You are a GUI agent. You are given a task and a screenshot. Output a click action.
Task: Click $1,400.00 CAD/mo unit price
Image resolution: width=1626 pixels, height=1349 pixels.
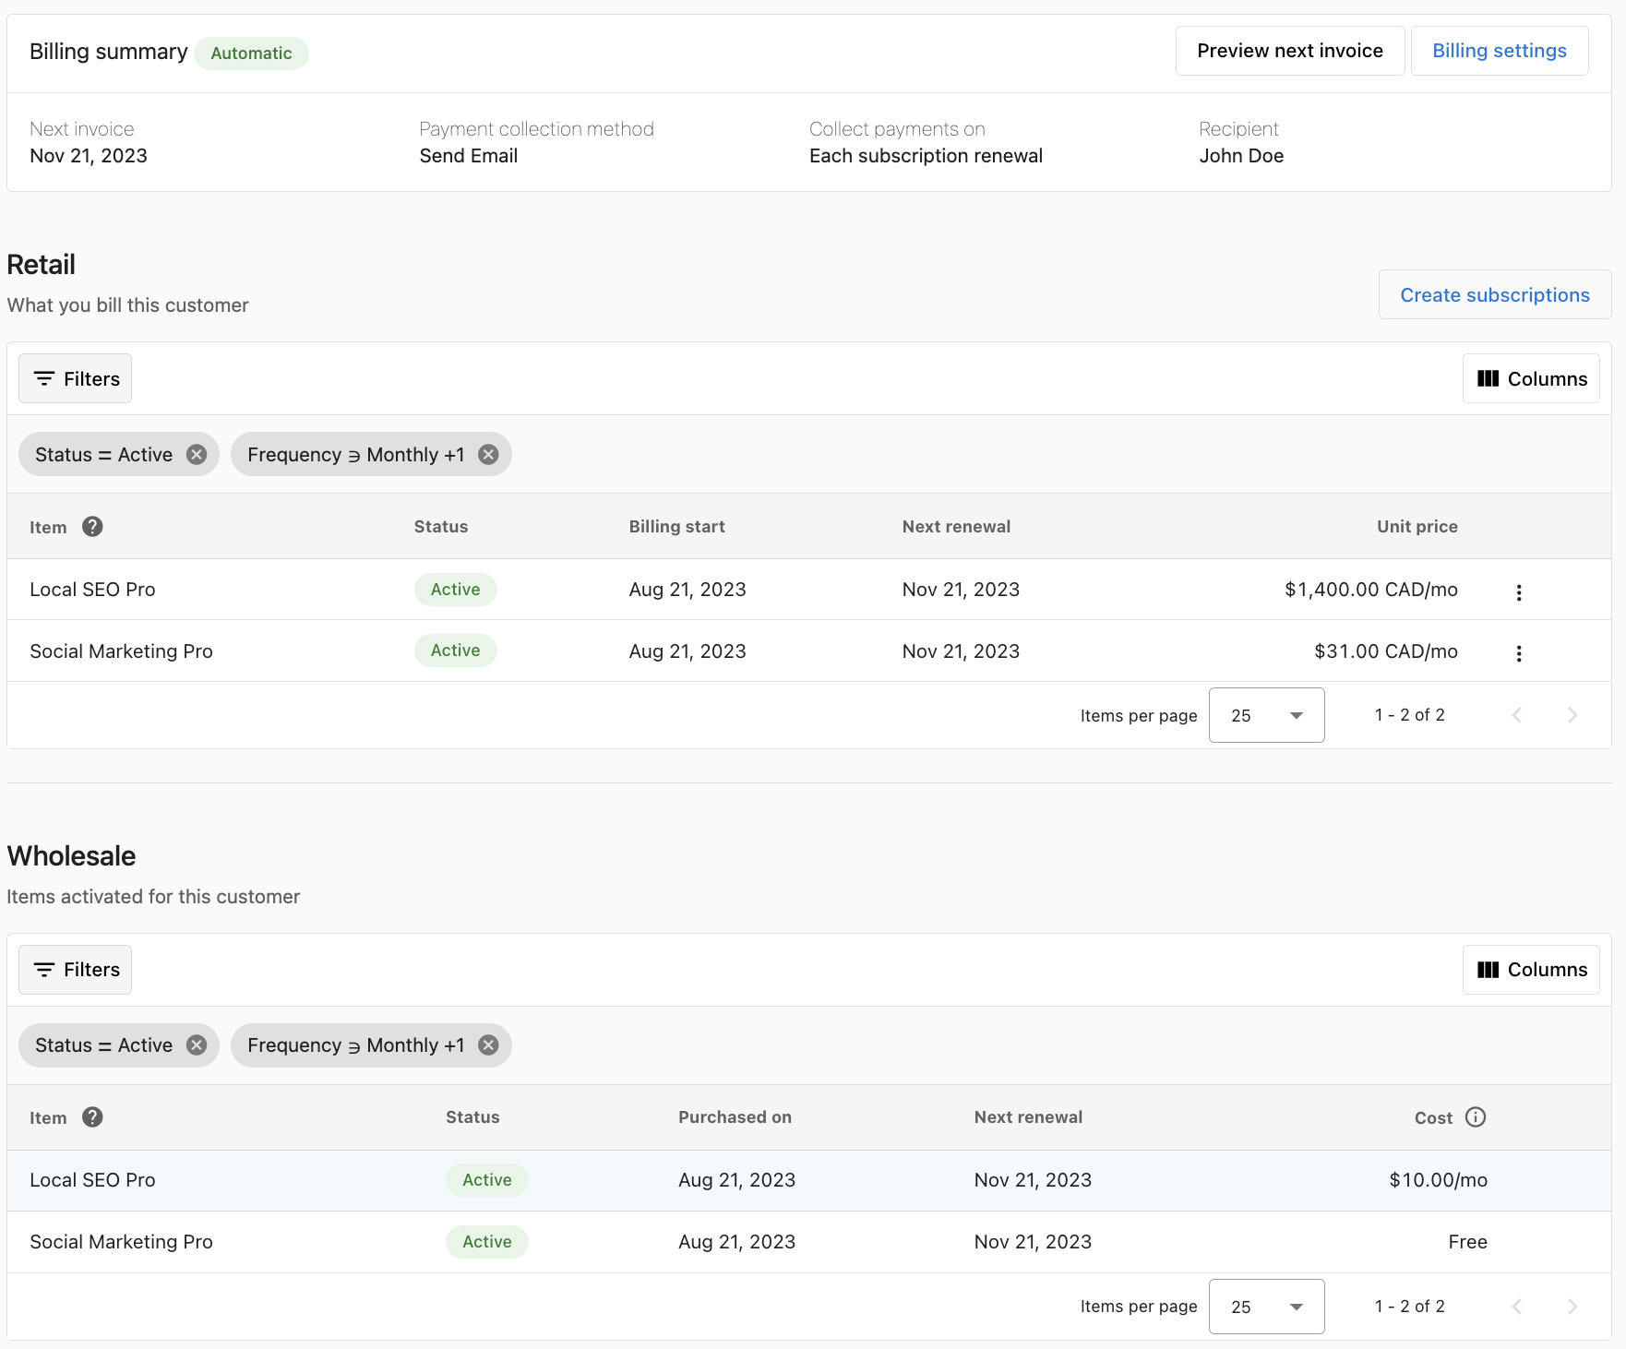point(1370,590)
